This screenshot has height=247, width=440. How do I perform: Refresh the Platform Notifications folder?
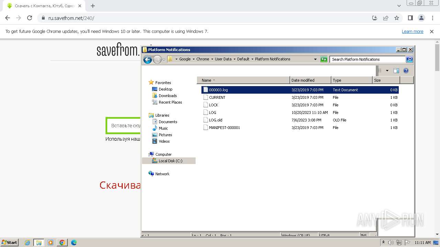324,59
